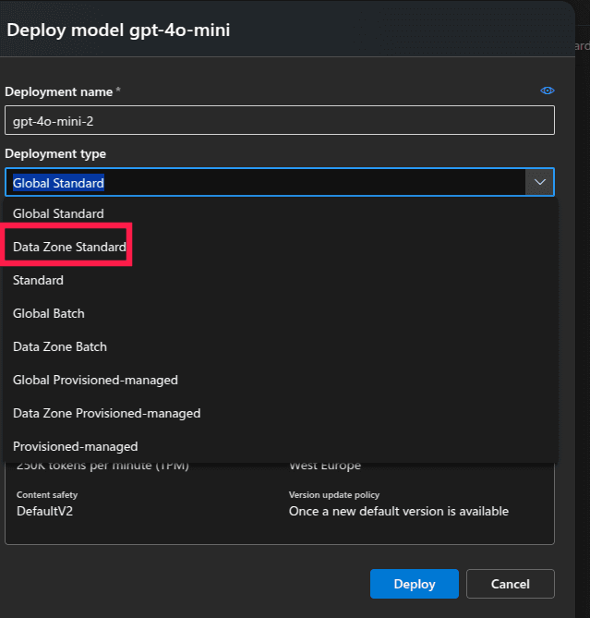
Task: Click the Cancel button
Action: [510, 584]
